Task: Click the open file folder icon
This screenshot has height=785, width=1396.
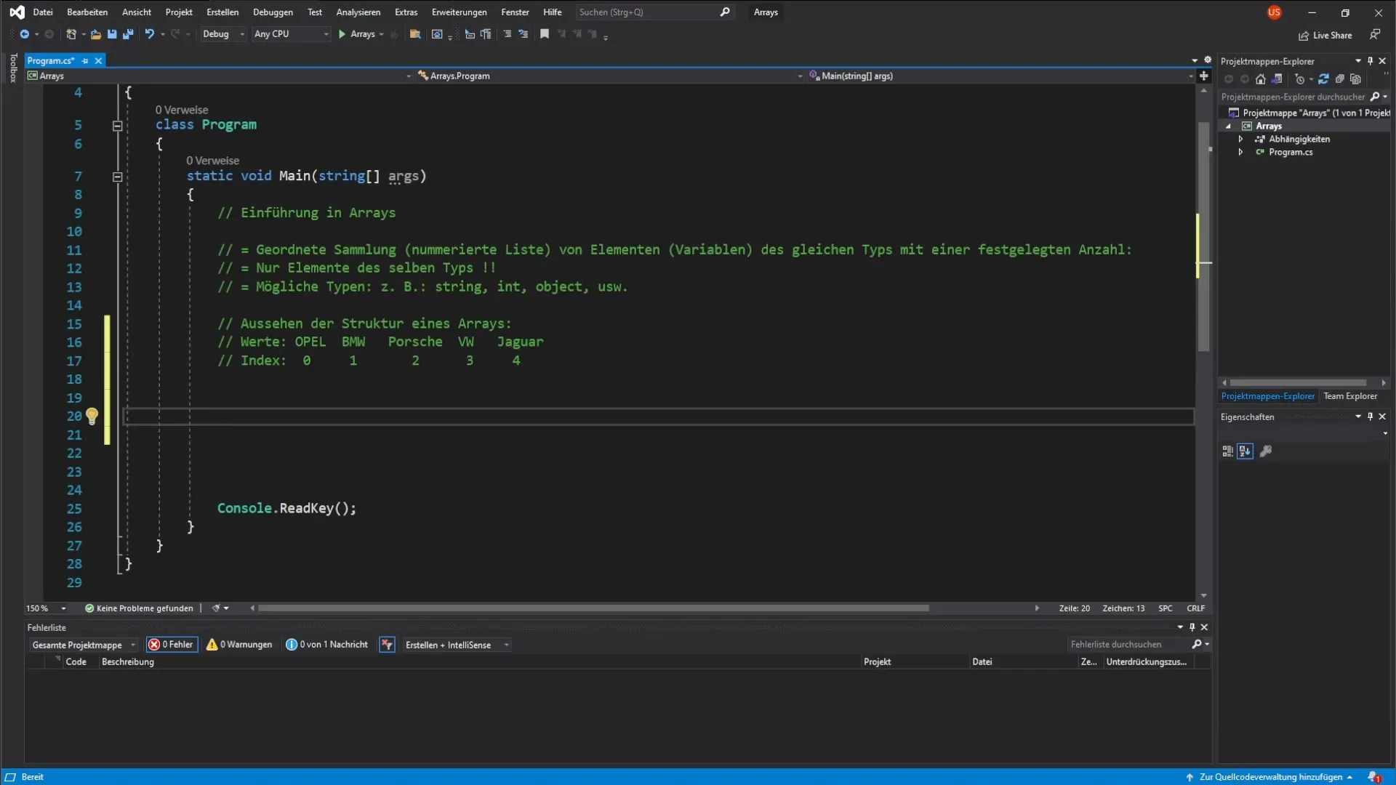Action: coord(95,34)
